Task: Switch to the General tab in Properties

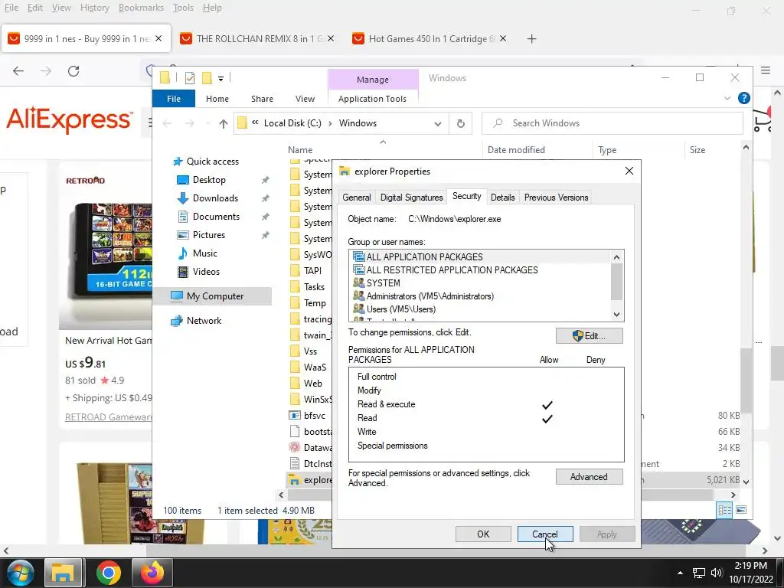Action: point(357,198)
